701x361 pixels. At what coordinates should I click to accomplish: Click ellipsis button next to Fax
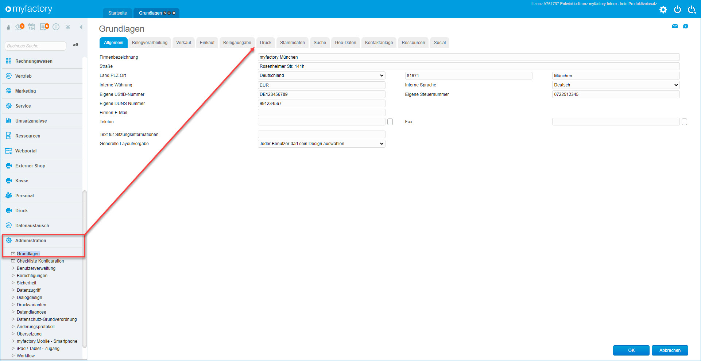point(684,122)
